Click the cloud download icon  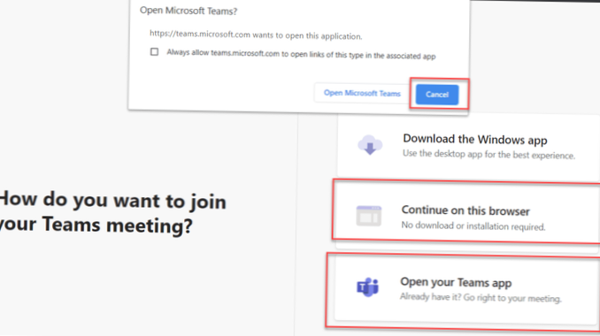pos(370,144)
